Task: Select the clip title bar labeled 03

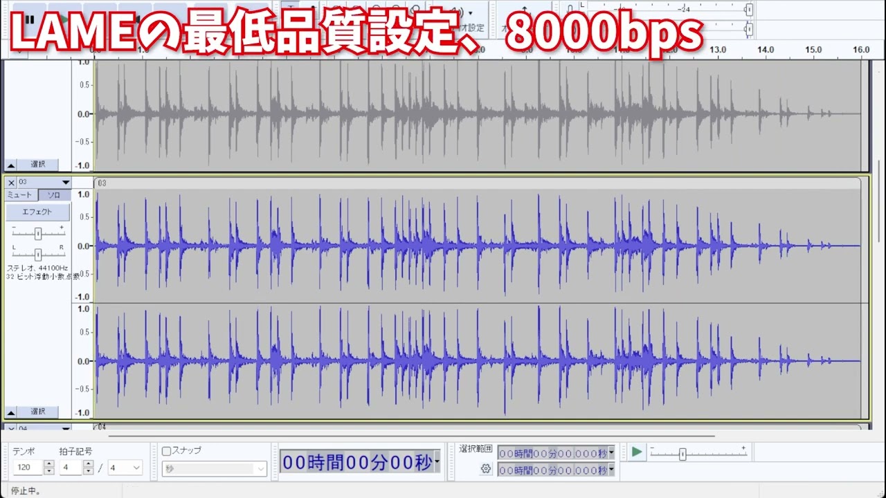Action: tap(478, 183)
